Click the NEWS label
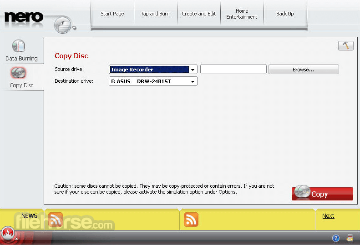The height and width of the screenshot is (245, 360). 30,215
